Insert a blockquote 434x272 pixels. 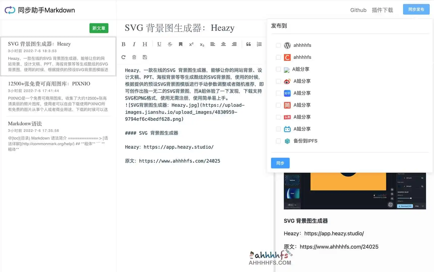(x=248, y=44)
